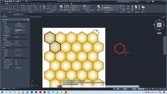Open the Insert ribbon tab
This screenshot has width=167, height=94.
coord(11,3)
